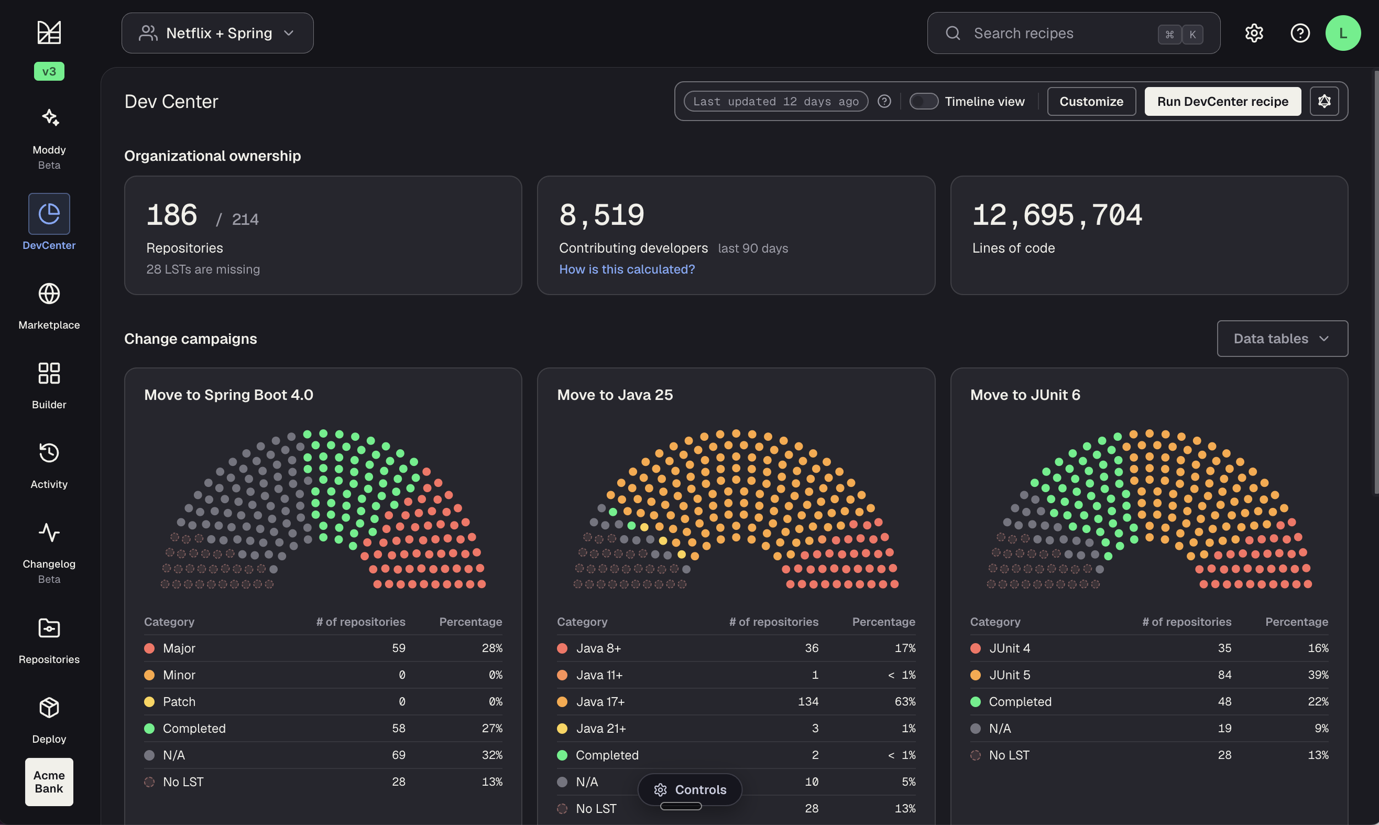Open the Builder grid icon
Image resolution: width=1379 pixels, height=825 pixels.
coord(50,373)
